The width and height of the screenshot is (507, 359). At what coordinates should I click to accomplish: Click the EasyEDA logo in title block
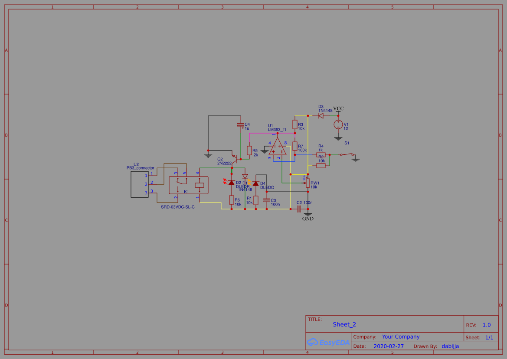[328, 343]
